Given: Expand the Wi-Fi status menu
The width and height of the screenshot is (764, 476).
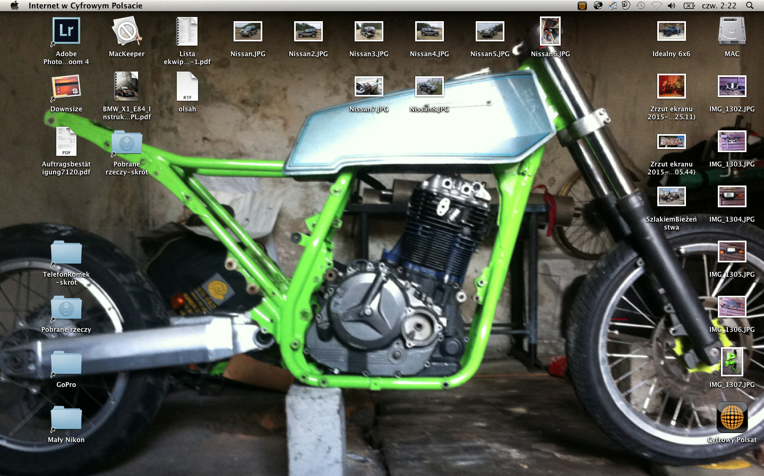Looking at the screenshot, I should 657,6.
